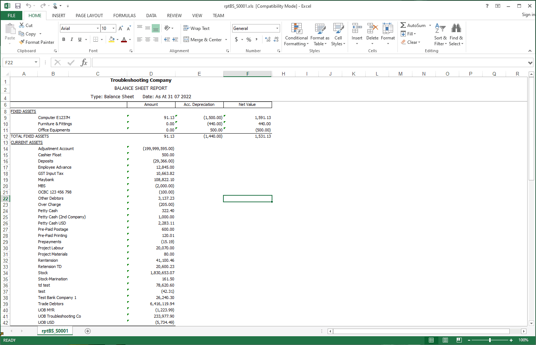Open Sort & Filter options
This screenshot has width=536, height=345.
coord(440,34)
